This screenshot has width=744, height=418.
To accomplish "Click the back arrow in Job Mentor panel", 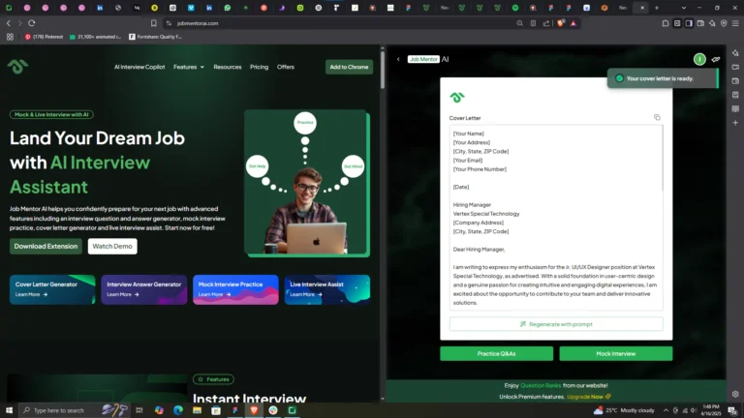I will (398, 59).
